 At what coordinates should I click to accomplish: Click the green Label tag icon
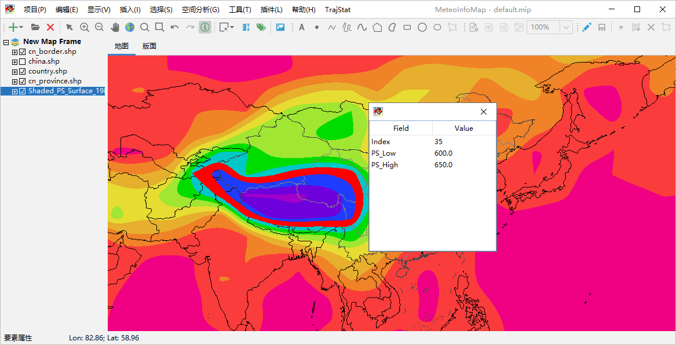coord(261,27)
